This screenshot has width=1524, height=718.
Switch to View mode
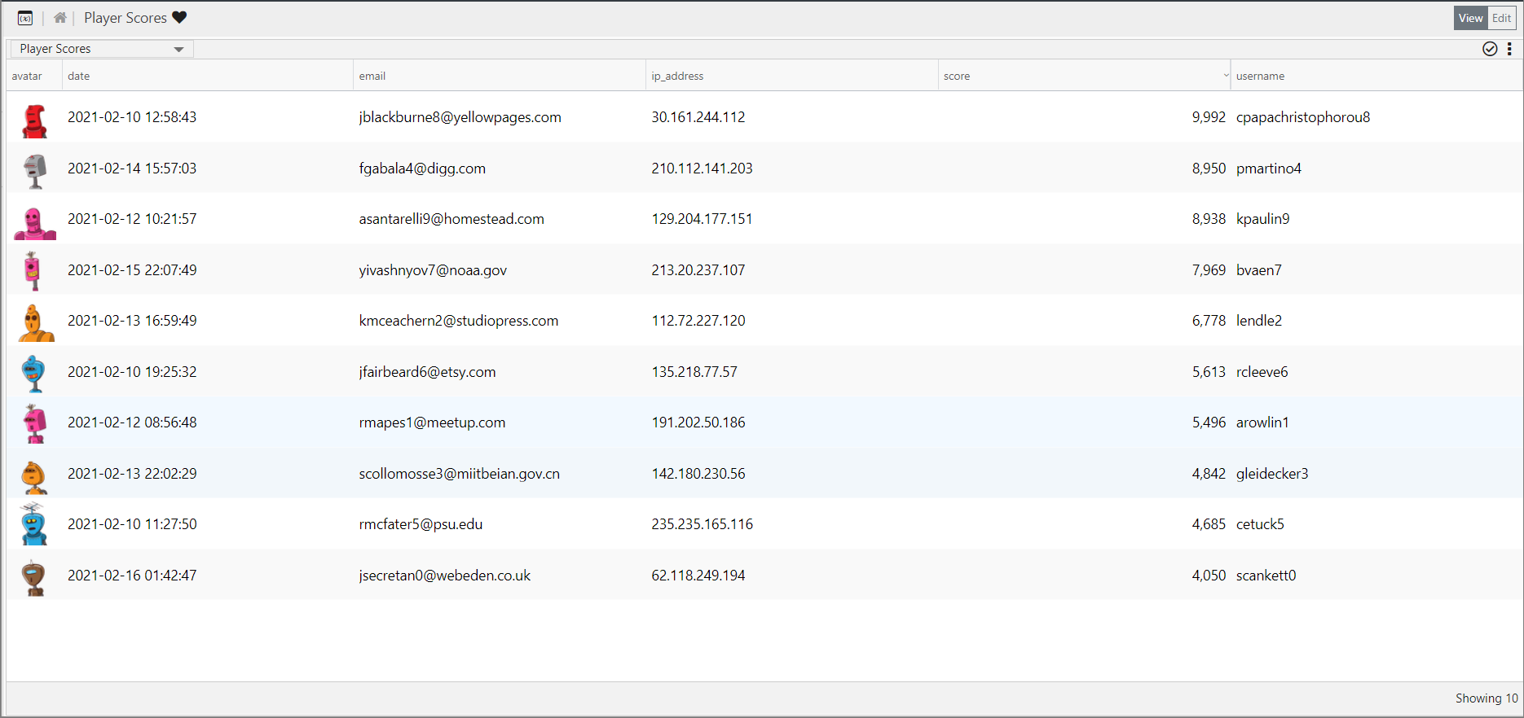(1470, 18)
